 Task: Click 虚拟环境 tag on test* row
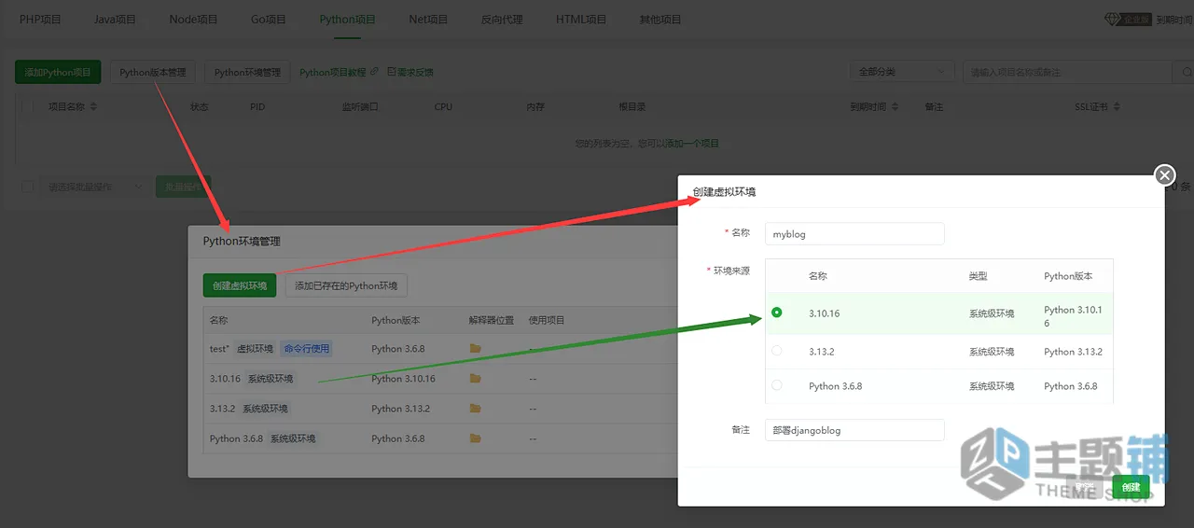tap(255, 349)
